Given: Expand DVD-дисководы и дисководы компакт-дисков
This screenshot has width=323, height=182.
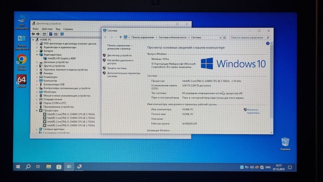Looking at the screenshot, I should tap(37, 44).
